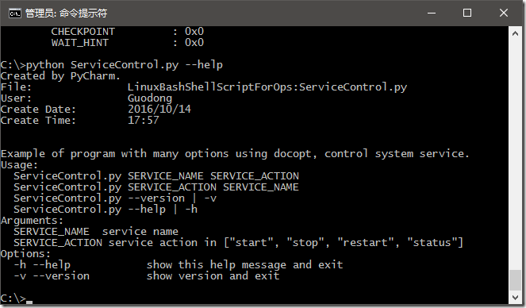526x308 pixels.
Task: Close the administrator command prompt window
Action: point(504,13)
